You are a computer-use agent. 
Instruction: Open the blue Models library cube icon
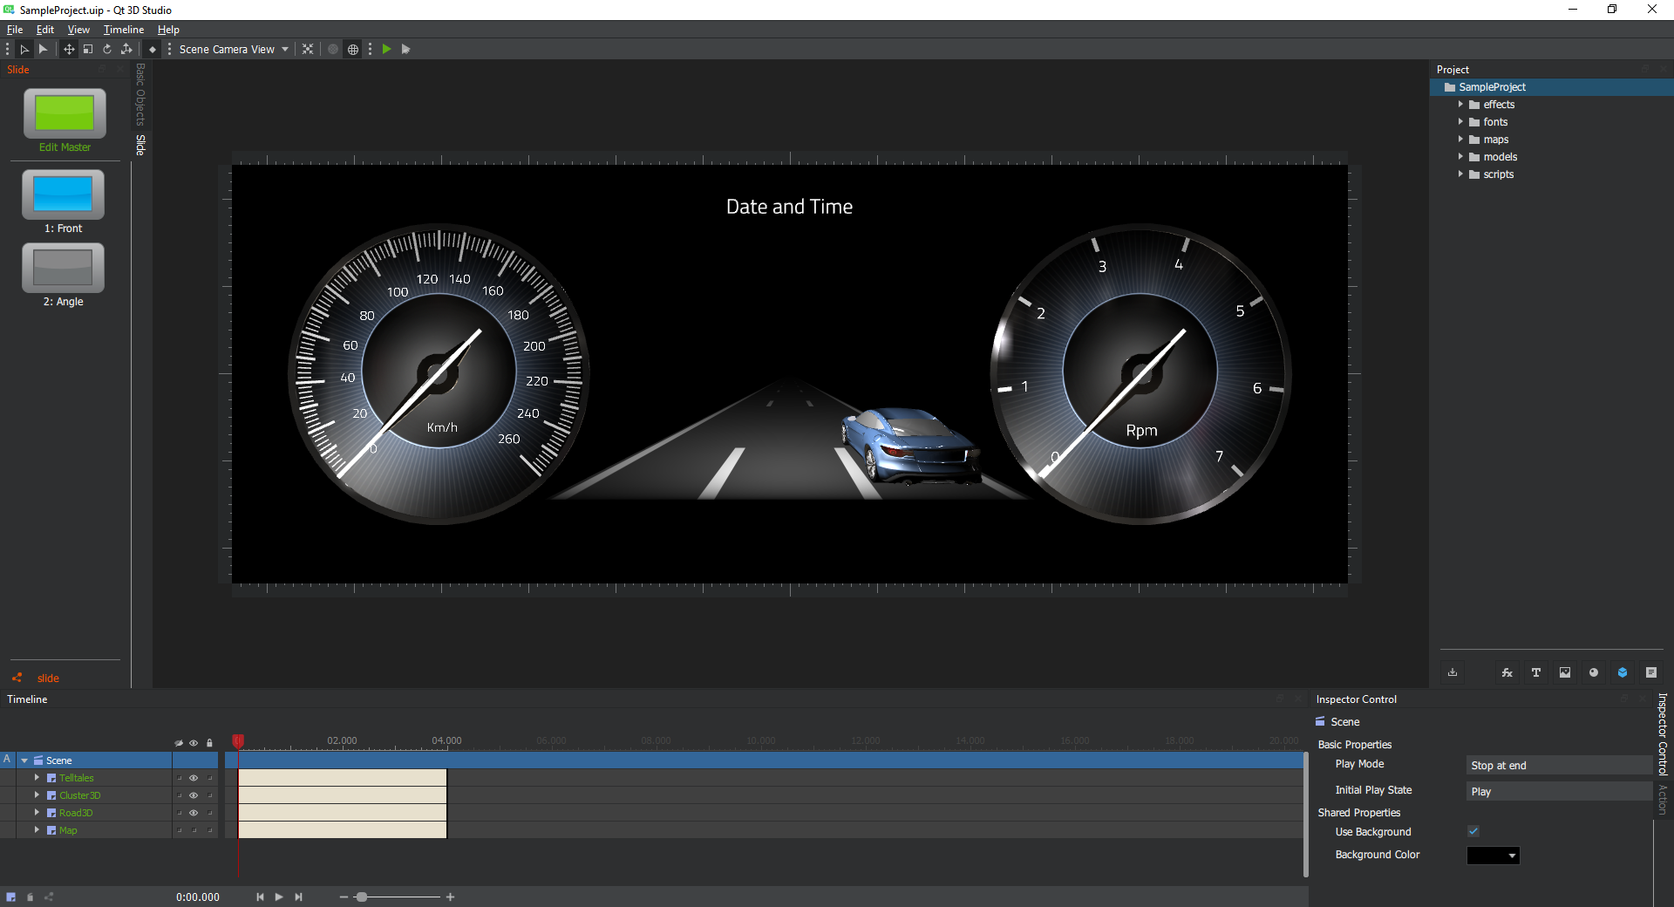[1622, 672]
